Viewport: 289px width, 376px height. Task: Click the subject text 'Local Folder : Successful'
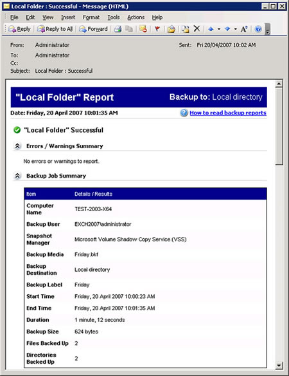tap(64, 71)
